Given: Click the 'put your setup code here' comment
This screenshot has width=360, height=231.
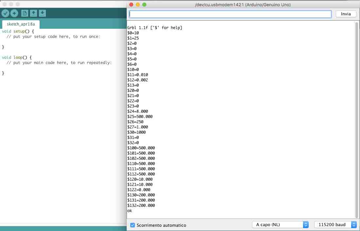Looking at the screenshot, I should coord(53,37).
